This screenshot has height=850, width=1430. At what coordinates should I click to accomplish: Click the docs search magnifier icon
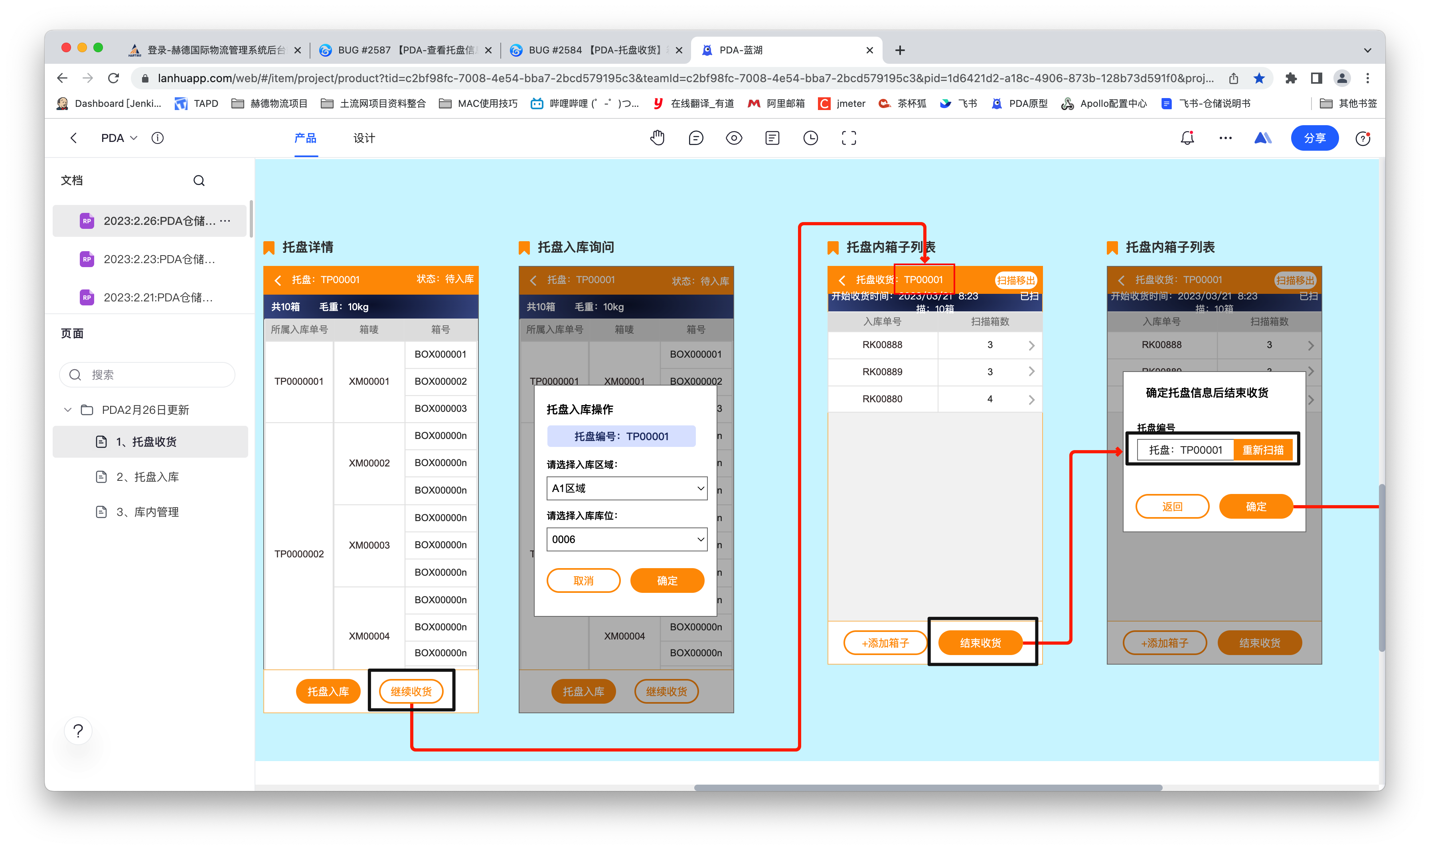pyautogui.click(x=199, y=181)
